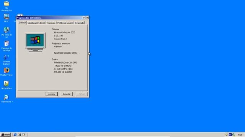Viewport: 245px width, 137px height.
Task: Click the help question mark button
Action: (84, 18)
